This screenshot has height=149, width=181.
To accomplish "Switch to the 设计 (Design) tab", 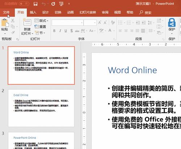I will click(x=45, y=12).
